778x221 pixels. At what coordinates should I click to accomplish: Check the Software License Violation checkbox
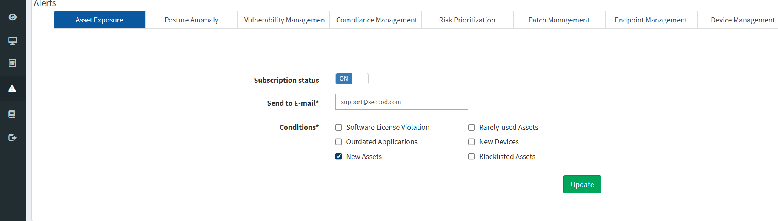[339, 127]
